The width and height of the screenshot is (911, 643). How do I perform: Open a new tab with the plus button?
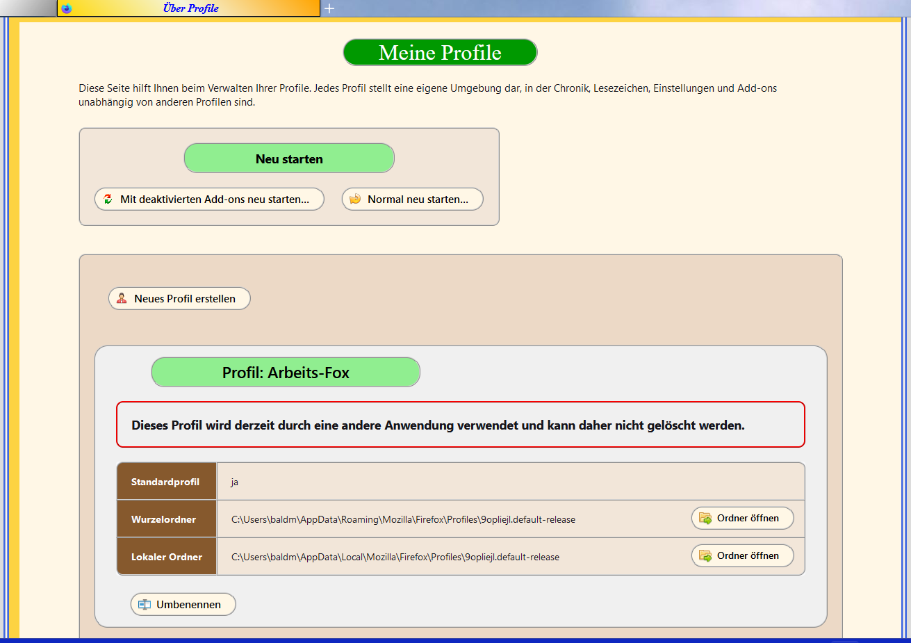(x=329, y=8)
